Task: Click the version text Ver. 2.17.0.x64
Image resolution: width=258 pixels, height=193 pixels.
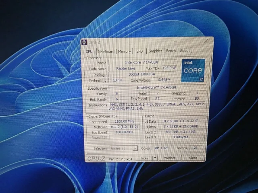Action: 121,159
